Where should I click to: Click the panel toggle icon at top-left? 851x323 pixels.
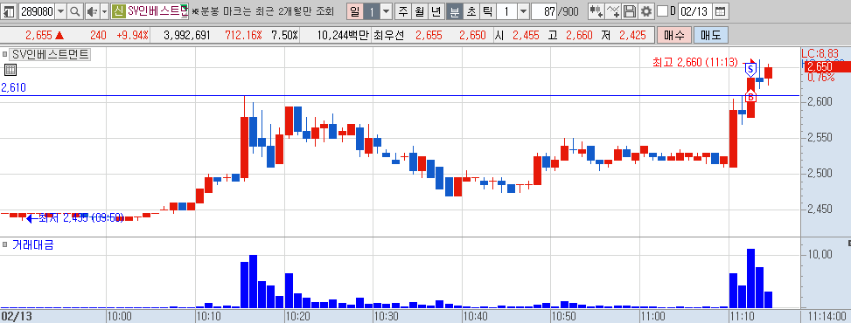[x=10, y=10]
